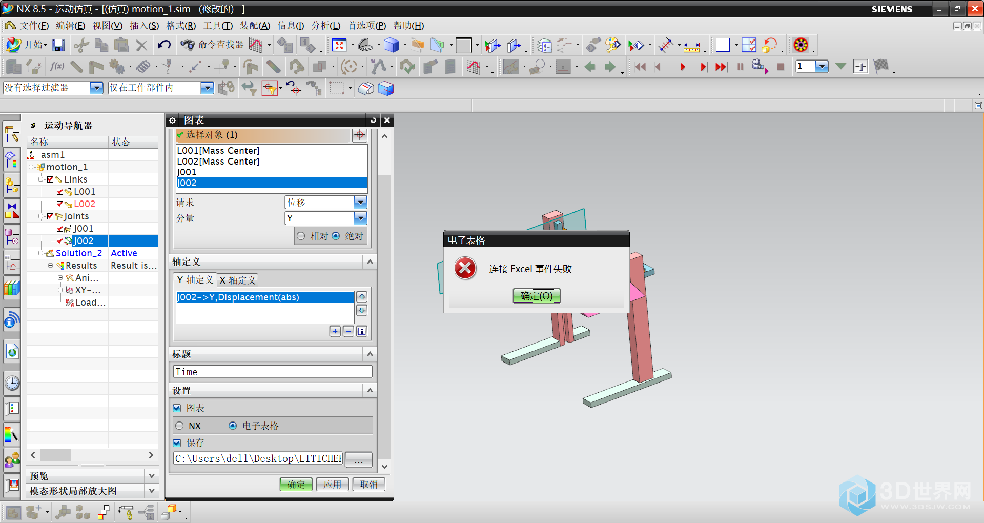The width and height of the screenshot is (984, 523).
Task: Confirm the Excel error with 确定(O)
Action: [x=537, y=296]
